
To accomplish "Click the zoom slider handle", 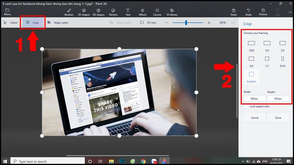I will point(186,23).
